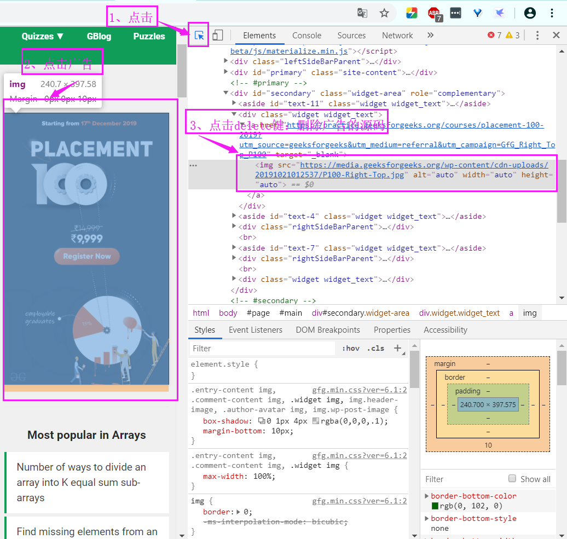Click the yellow warning count indicator

(513, 35)
